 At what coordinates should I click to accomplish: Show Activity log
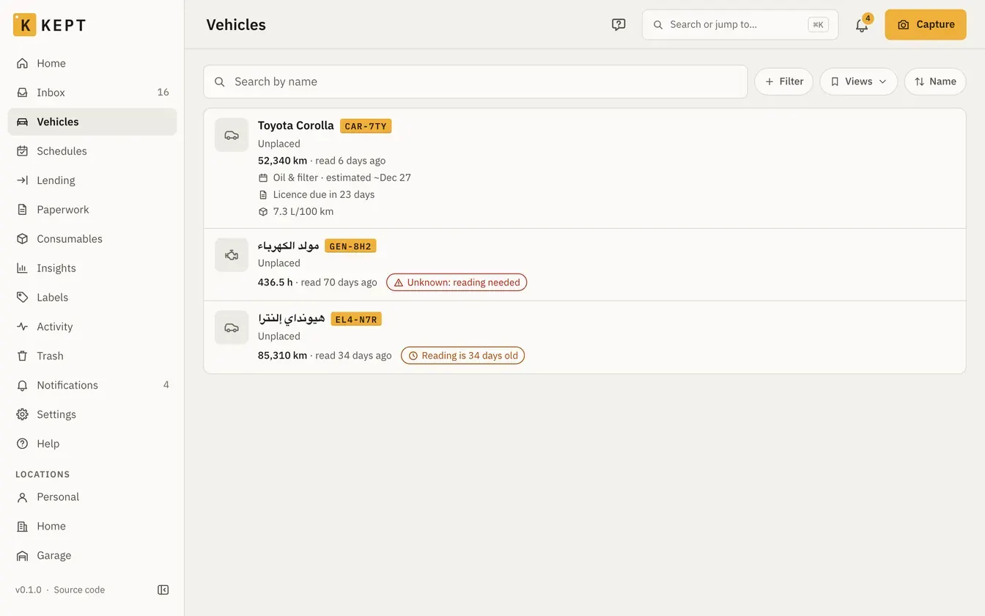pos(92,327)
